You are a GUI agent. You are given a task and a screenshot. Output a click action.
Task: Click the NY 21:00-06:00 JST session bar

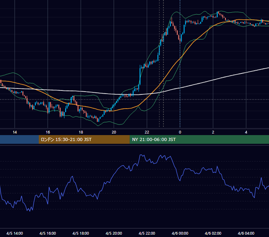(x=199, y=139)
